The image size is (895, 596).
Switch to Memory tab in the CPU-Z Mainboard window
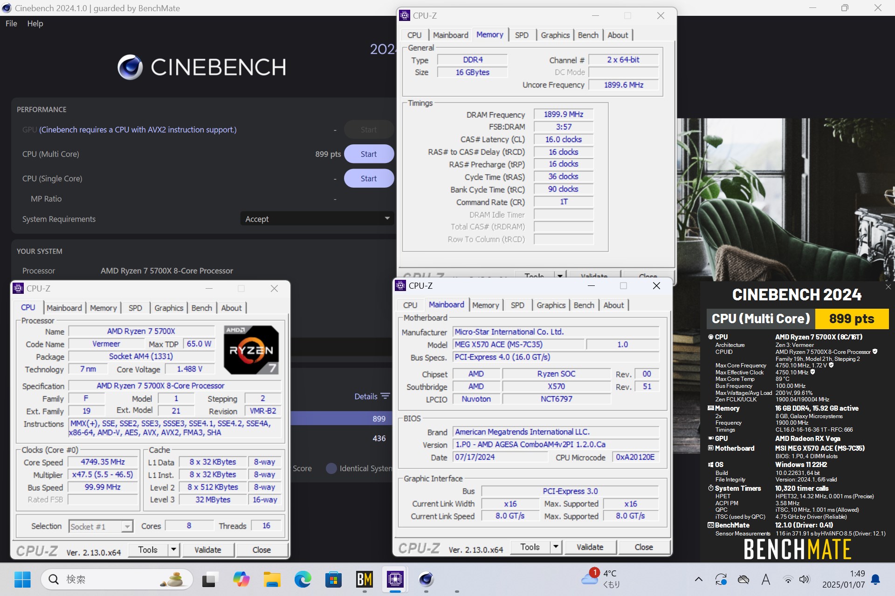(485, 305)
